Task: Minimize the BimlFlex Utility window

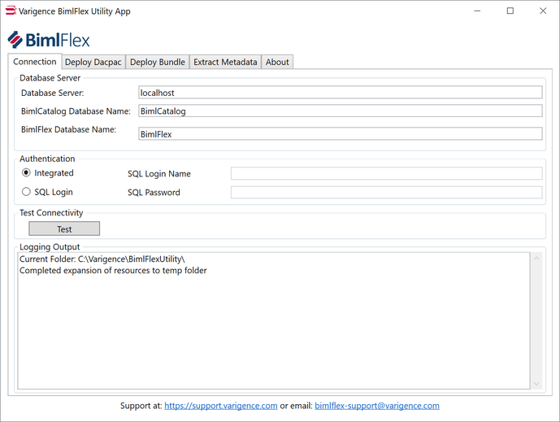Action: 477,11
